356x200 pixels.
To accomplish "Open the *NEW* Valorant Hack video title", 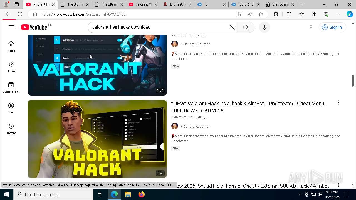I will click(x=249, y=107).
